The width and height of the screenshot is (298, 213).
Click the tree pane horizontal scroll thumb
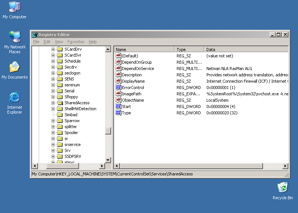63,166
